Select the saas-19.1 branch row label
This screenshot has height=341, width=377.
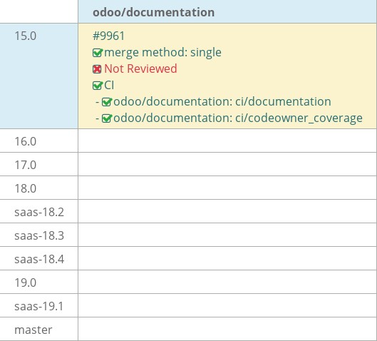pos(38,306)
